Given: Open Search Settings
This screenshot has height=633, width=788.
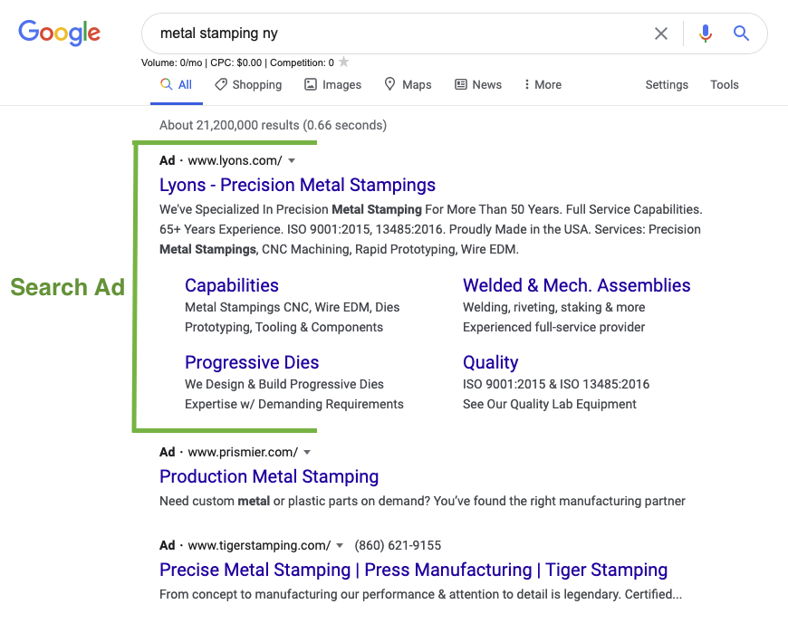Looking at the screenshot, I should [667, 84].
